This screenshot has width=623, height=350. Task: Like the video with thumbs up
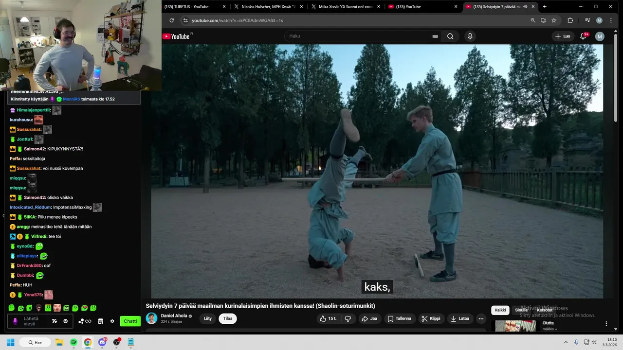328,318
